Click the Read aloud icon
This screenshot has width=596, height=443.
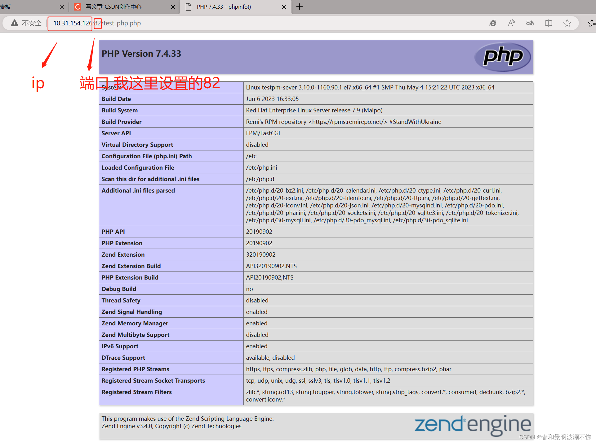pos(511,23)
